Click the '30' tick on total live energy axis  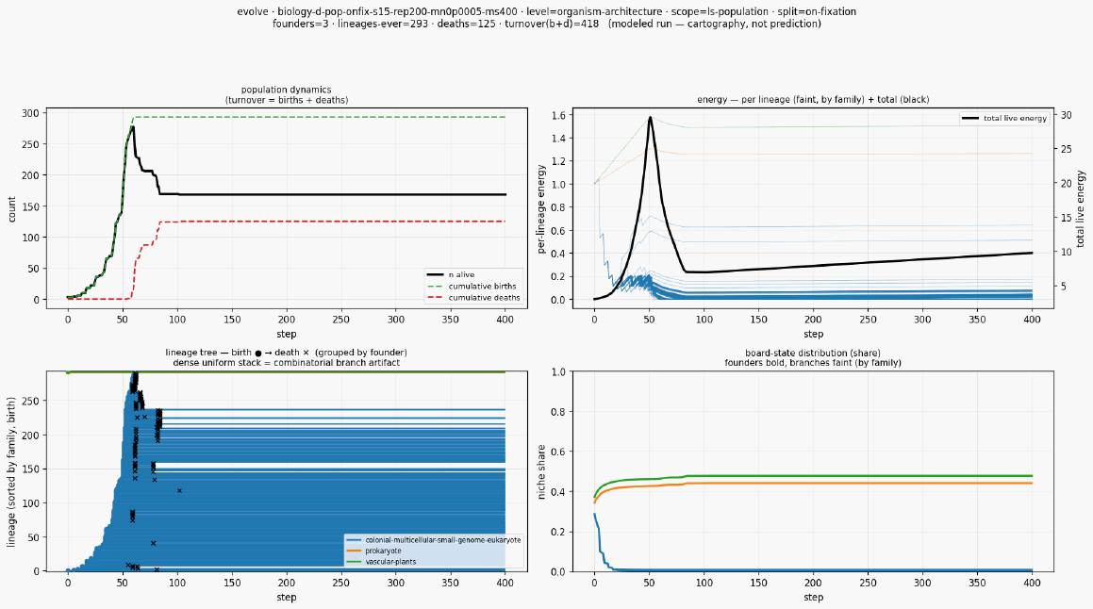(1065, 115)
